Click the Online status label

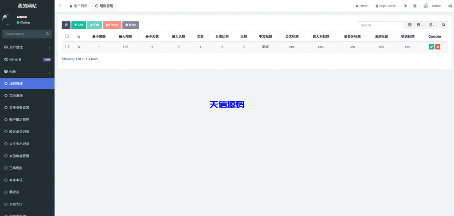click(x=23, y=23)
